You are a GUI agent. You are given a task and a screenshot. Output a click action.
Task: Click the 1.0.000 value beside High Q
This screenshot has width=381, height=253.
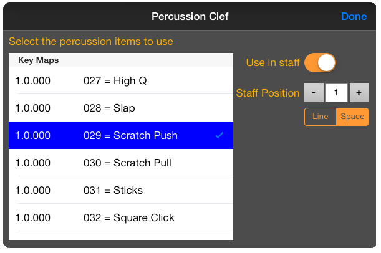click(33, 80)
